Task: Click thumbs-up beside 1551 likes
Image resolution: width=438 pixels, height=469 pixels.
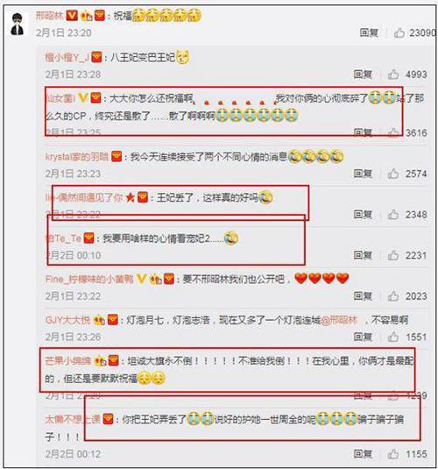Action: [393, 337]
